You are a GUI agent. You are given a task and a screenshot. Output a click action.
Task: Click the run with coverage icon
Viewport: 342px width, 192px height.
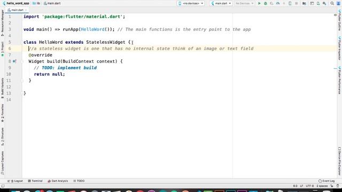(271, 3)
